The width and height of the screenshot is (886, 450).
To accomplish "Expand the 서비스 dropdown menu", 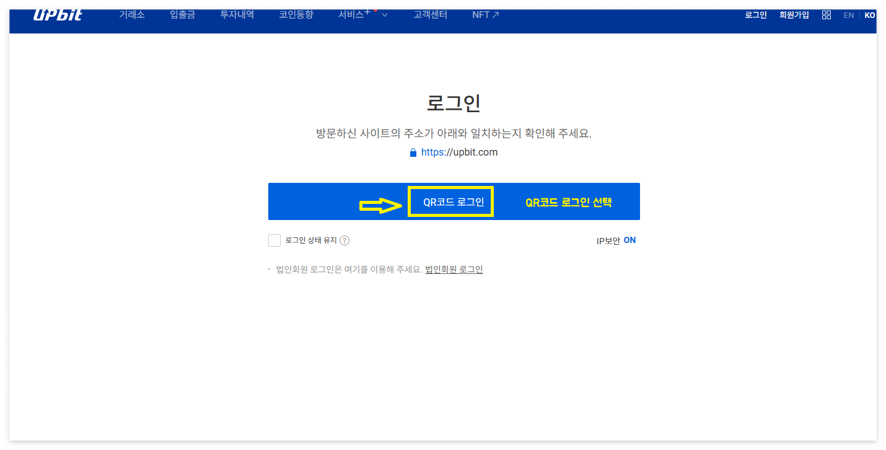I will tap(362, 14).
